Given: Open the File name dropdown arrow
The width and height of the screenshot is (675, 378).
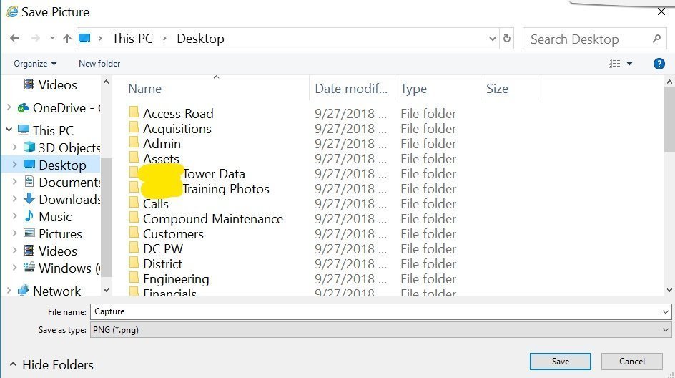Looking at the screenshot, I should pos(666,311).
